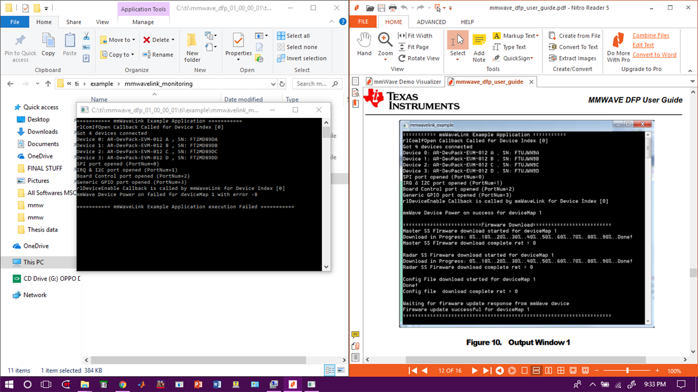Viewport: 698px width, 392px height.
Task: Open Windows Start menu
Action: (10, 384)
